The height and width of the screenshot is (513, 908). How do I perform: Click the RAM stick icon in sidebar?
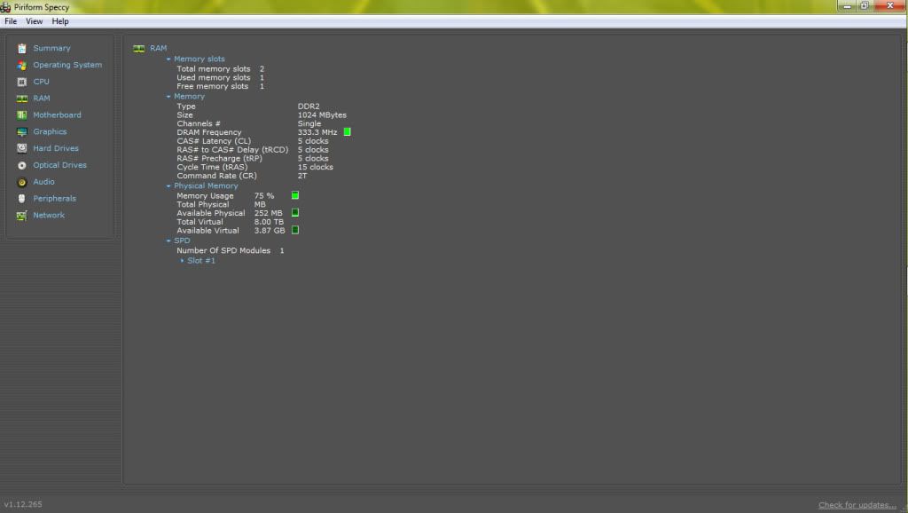click(22, 99)
